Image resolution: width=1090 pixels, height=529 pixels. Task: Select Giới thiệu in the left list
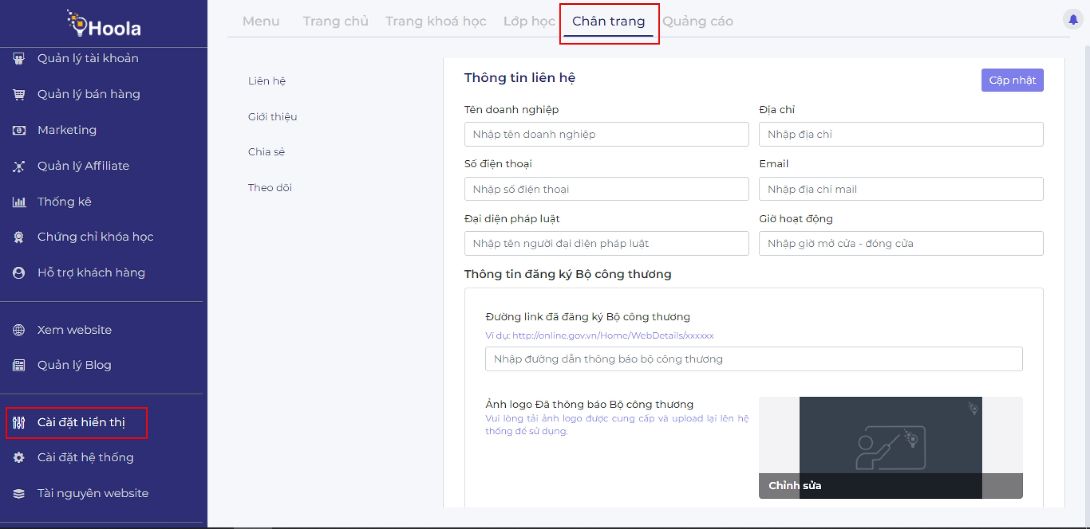tap(272, 117)
